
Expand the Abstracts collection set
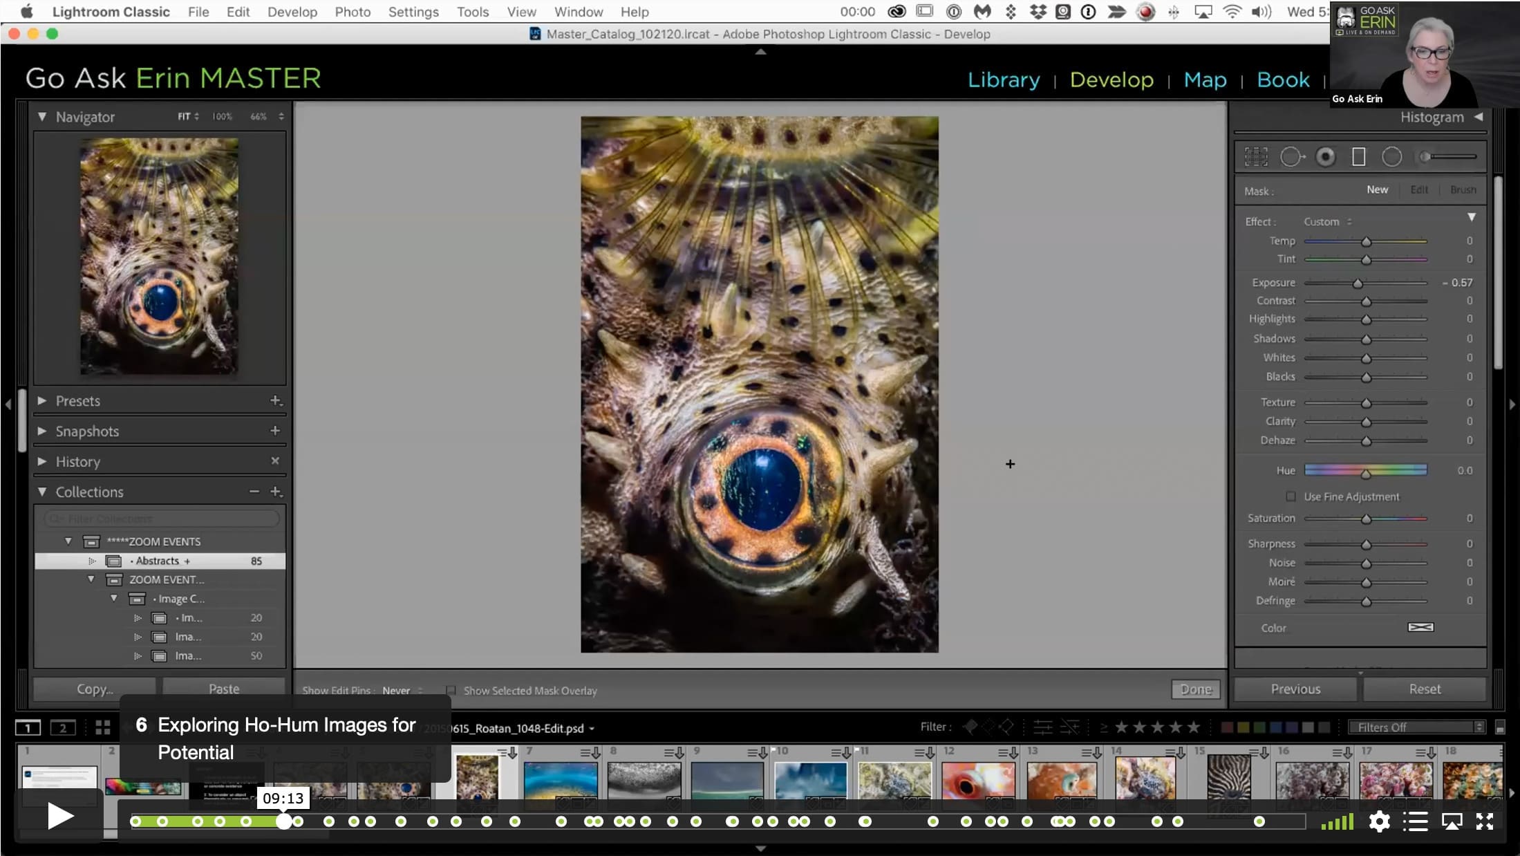(x=91, y=561)
